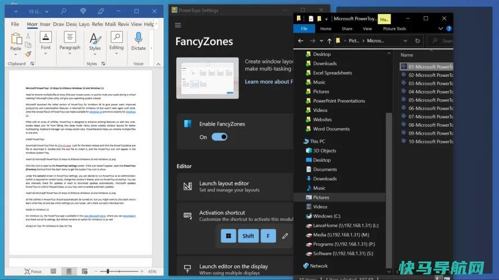Refresh the File Explorer address bar
Viewport: 499px width, 280px height.
[417, 41]
